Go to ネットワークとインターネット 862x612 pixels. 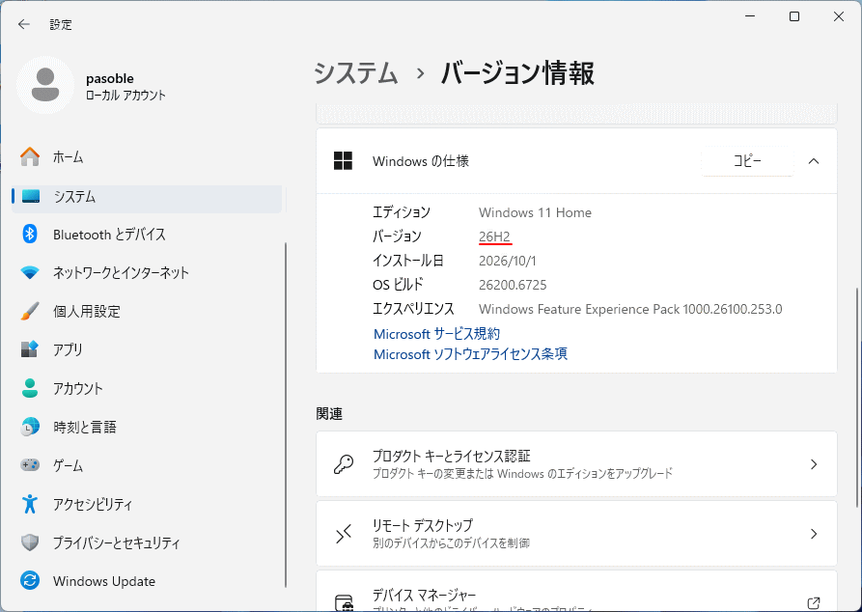(147, 273)
